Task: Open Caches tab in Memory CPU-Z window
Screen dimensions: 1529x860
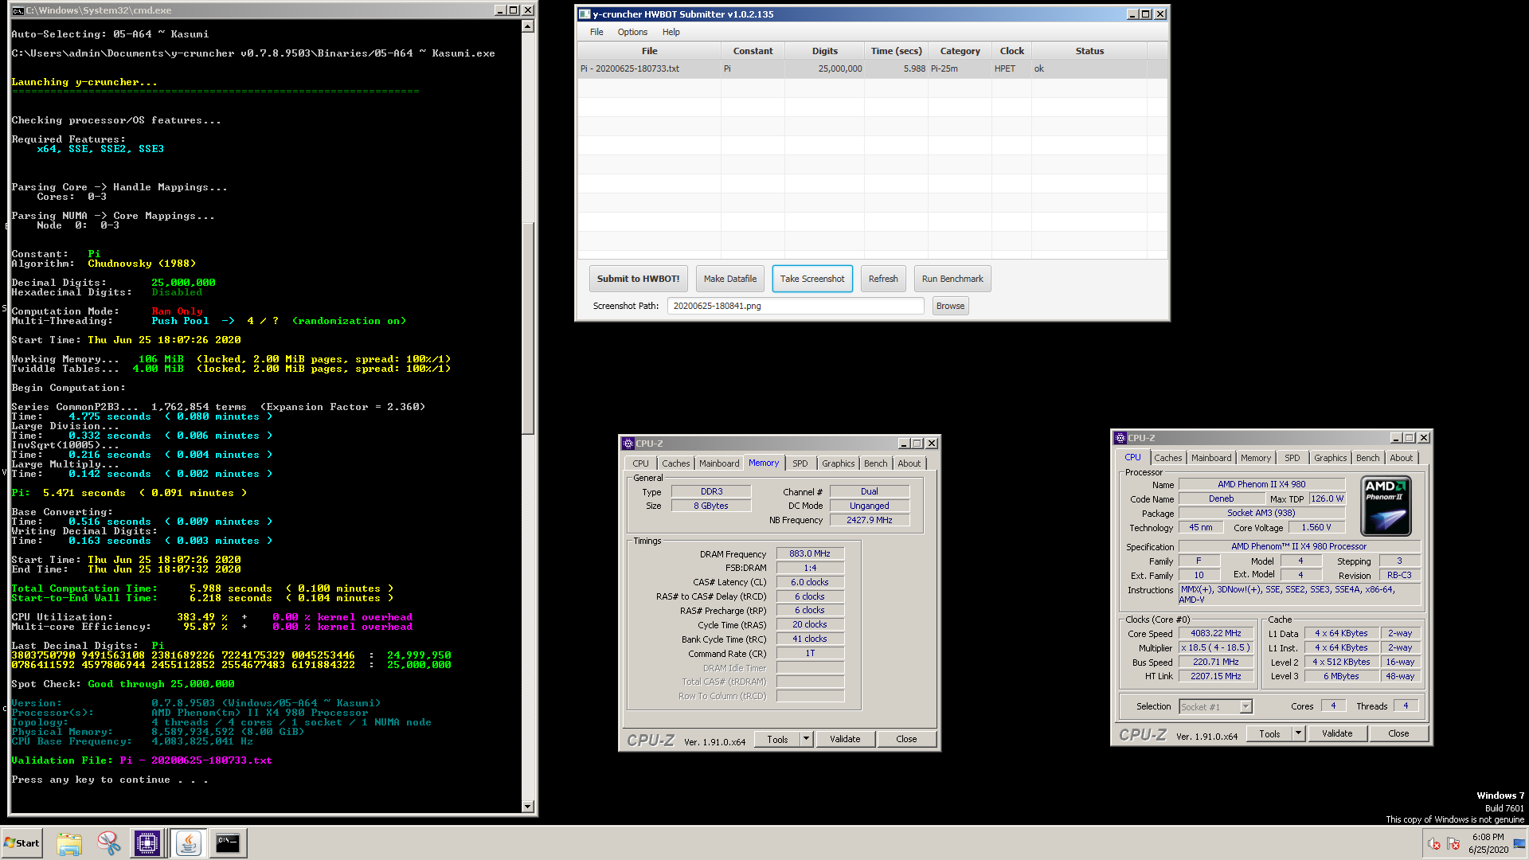Action: point(675,463)
